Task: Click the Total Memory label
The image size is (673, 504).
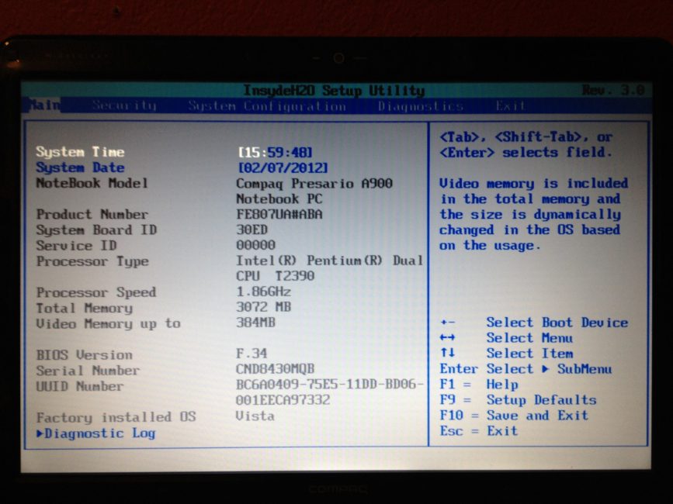Action: [x=84, y=308]
